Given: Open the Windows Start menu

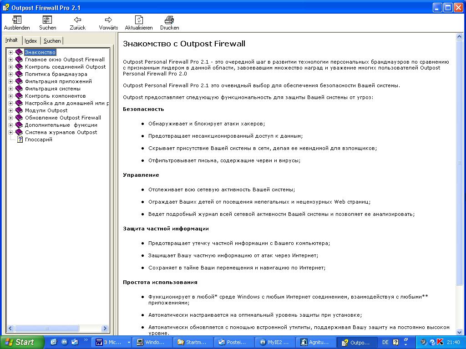Looking at the screenshot, I should 22,342.
